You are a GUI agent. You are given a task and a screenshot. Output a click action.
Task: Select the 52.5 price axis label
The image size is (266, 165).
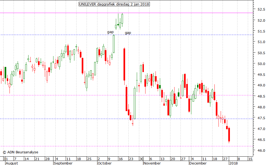click(x=261, y=9)
